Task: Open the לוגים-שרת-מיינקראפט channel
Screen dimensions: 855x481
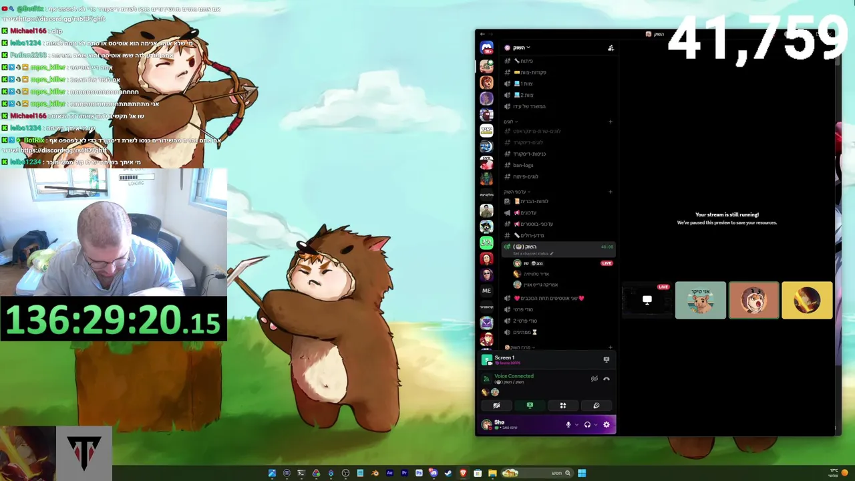Action: click(x=558, y=131)
